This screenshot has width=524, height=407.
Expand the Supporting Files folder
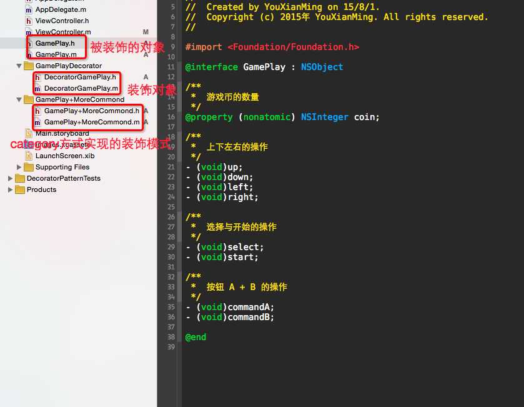click(x=19, y=167)
